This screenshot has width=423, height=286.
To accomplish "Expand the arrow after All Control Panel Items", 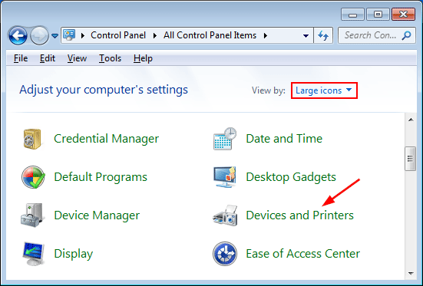I will (x=266, y=35).
